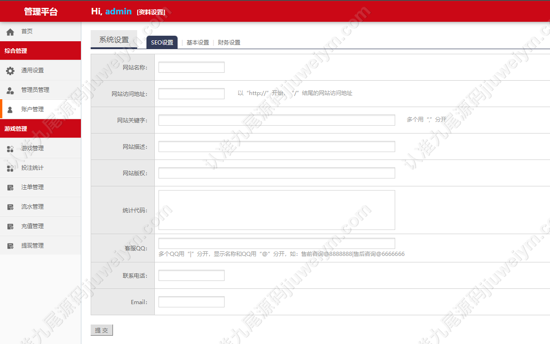Focus the 网站版权 input field
This screenshot has height=344, width=550.
pyautogui.click(x=277, y=173)
